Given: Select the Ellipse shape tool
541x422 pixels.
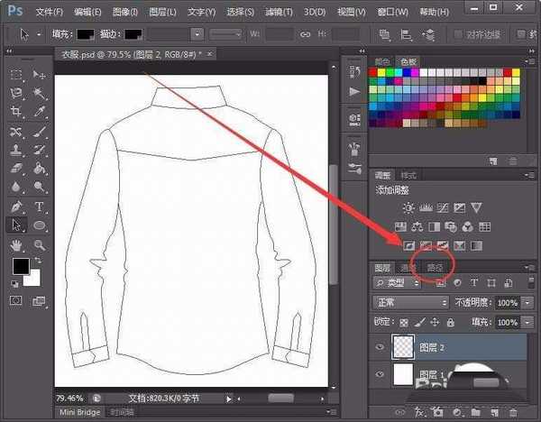Looking at the screenshot, I should 41,225.
